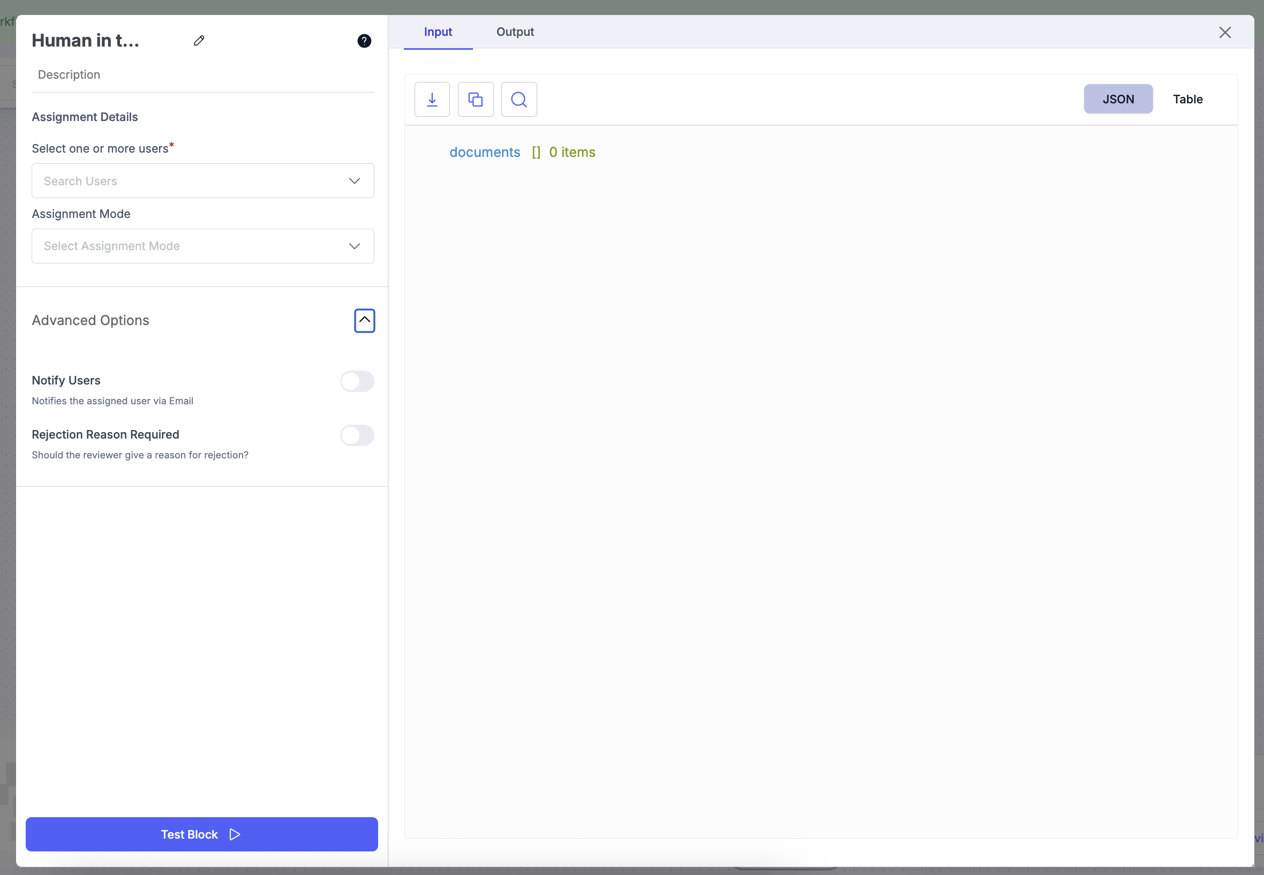
Task: Click play icon in Test Block
Action: [235, 834]
